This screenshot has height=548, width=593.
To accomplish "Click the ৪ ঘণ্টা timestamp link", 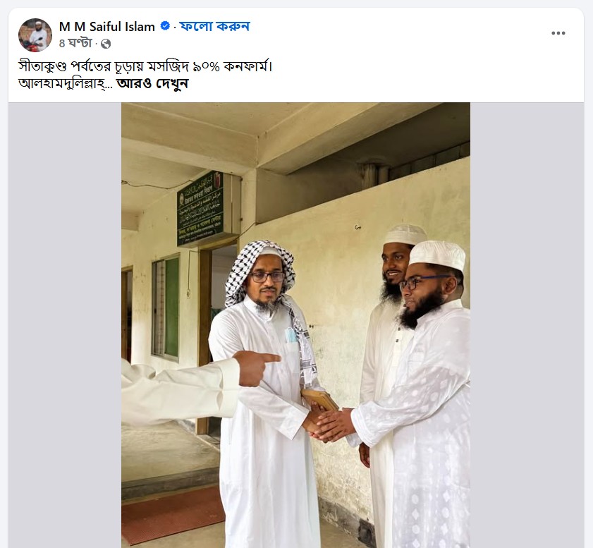I will 75,43.
